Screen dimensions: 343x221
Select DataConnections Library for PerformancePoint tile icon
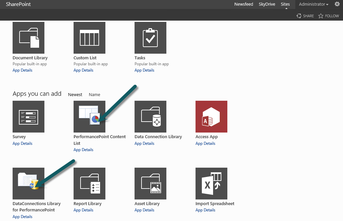click(x=29, y=184)
